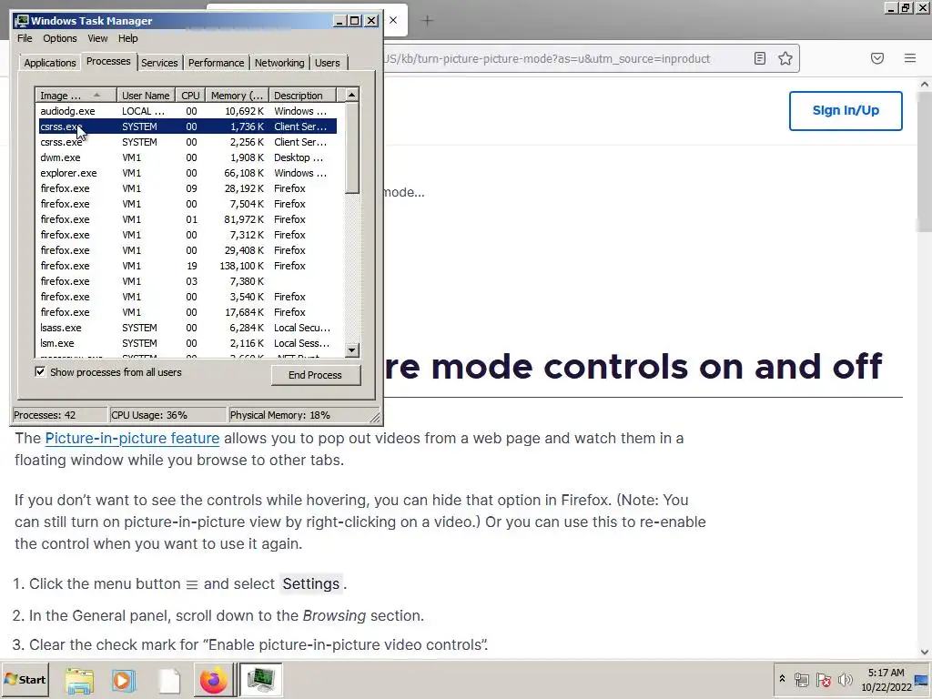The height and width of the screenshot is (699, 932).
Task: Click Windows Start button
Action: pos(25,679)
